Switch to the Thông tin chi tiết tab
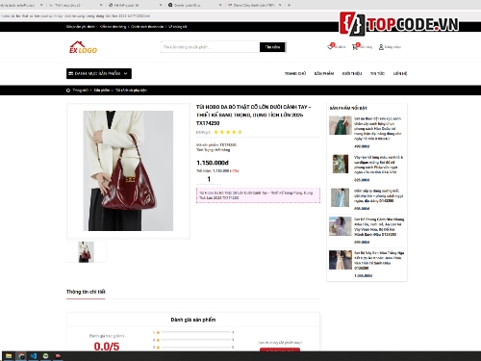The image size is (481, 361). click(86, 292)
